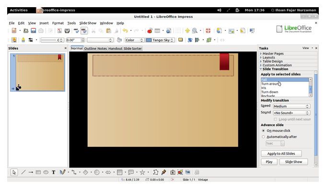Insert a chart using the chart icon
This screenshot has height=189, width=326.
coord(150,31)
